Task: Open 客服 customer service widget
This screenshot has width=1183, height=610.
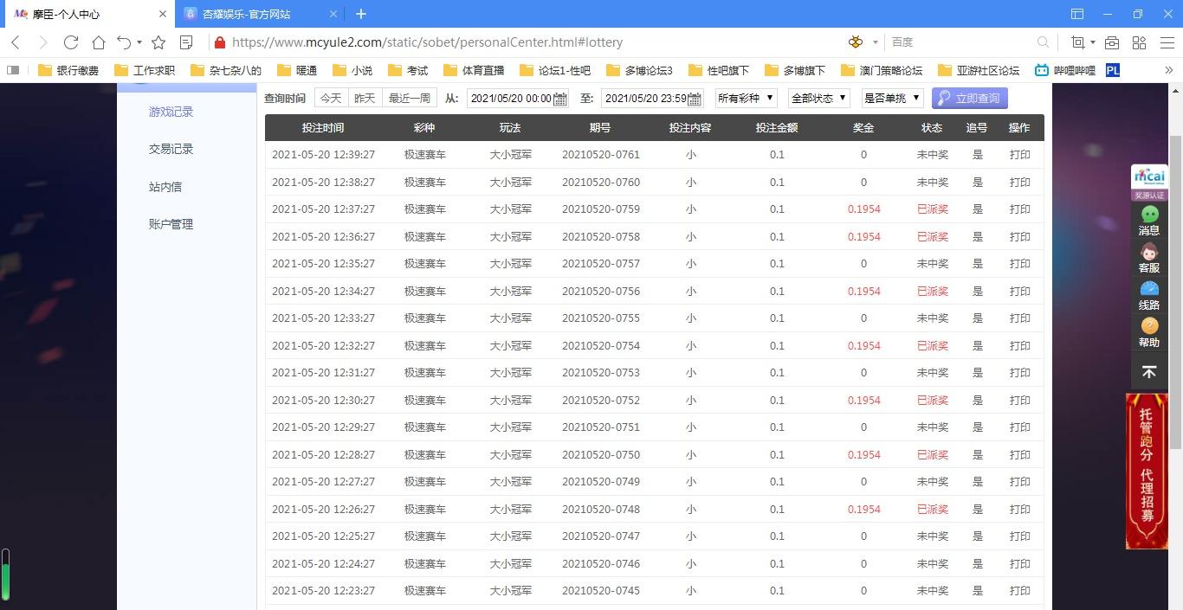Action: (x=1149, y=259)
